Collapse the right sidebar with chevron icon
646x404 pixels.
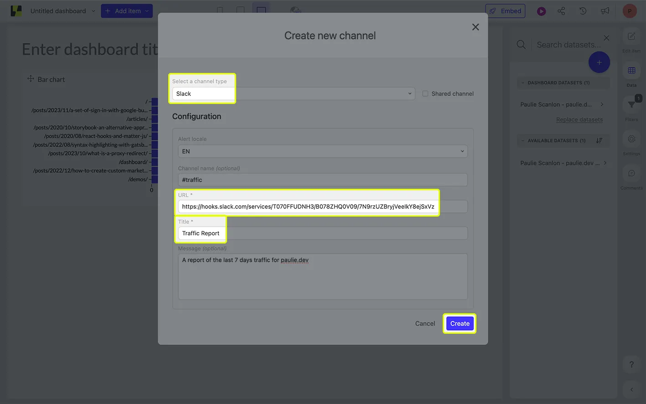click(631, 389)
